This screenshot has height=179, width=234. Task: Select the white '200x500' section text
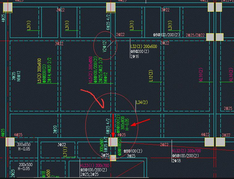click(x=26, y=165)
